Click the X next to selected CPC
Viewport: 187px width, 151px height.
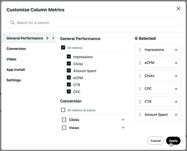click(x=176, y=89)
